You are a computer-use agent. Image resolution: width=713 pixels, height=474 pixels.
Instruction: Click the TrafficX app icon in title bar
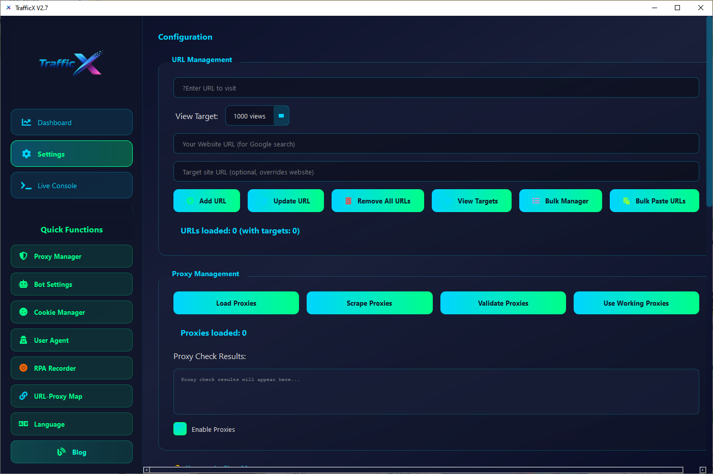coord(8,8)
